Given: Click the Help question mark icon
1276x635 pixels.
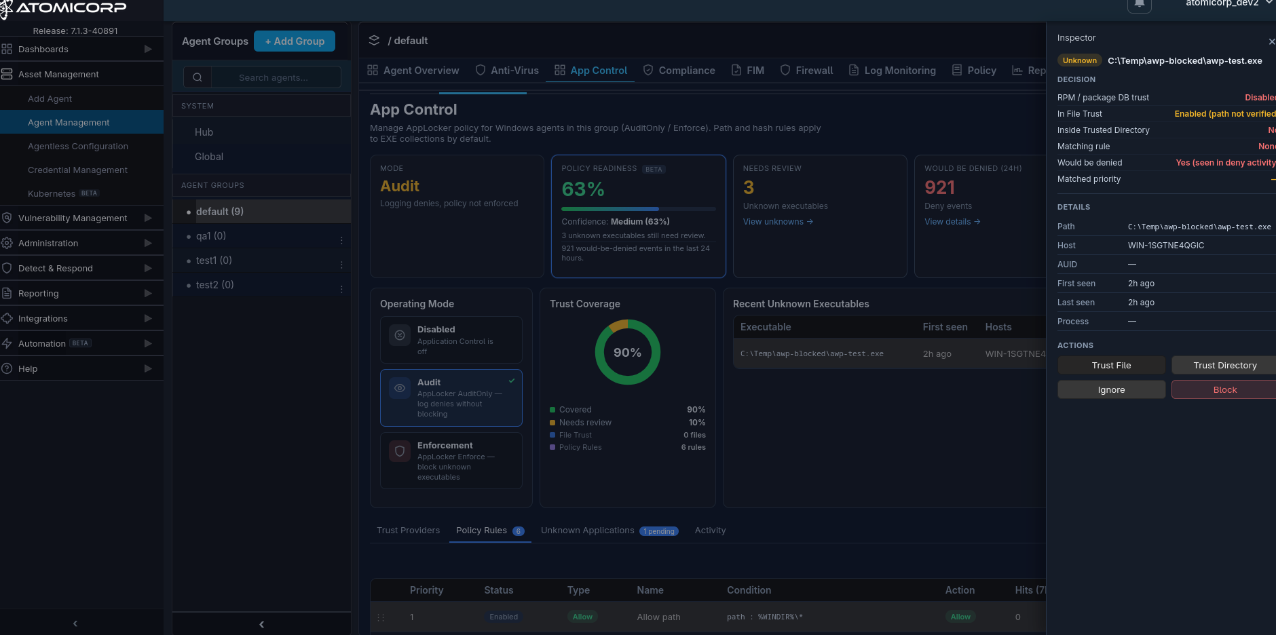Looking at the screenshot, I should [7, 368].
